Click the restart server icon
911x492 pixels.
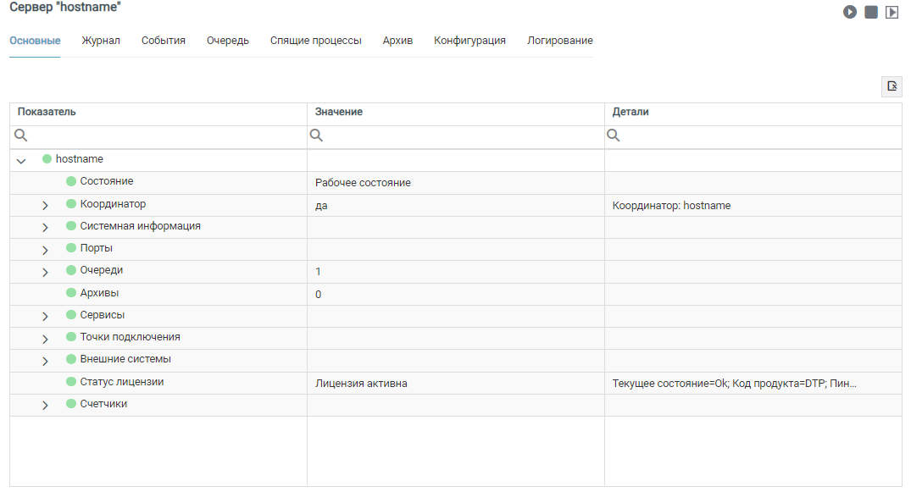tap(892, 12)
